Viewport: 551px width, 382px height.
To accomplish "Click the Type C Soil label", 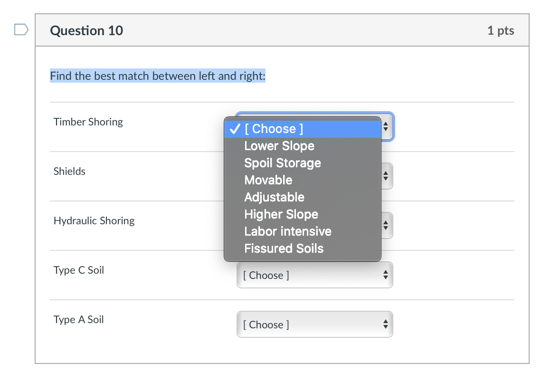I will click(79, 270).
